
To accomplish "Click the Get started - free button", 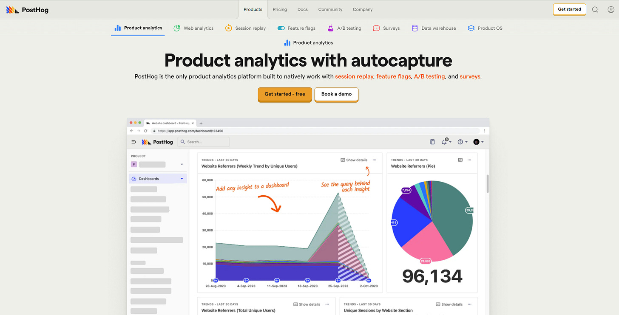I will pyautogui.click(x=285, y=94).
